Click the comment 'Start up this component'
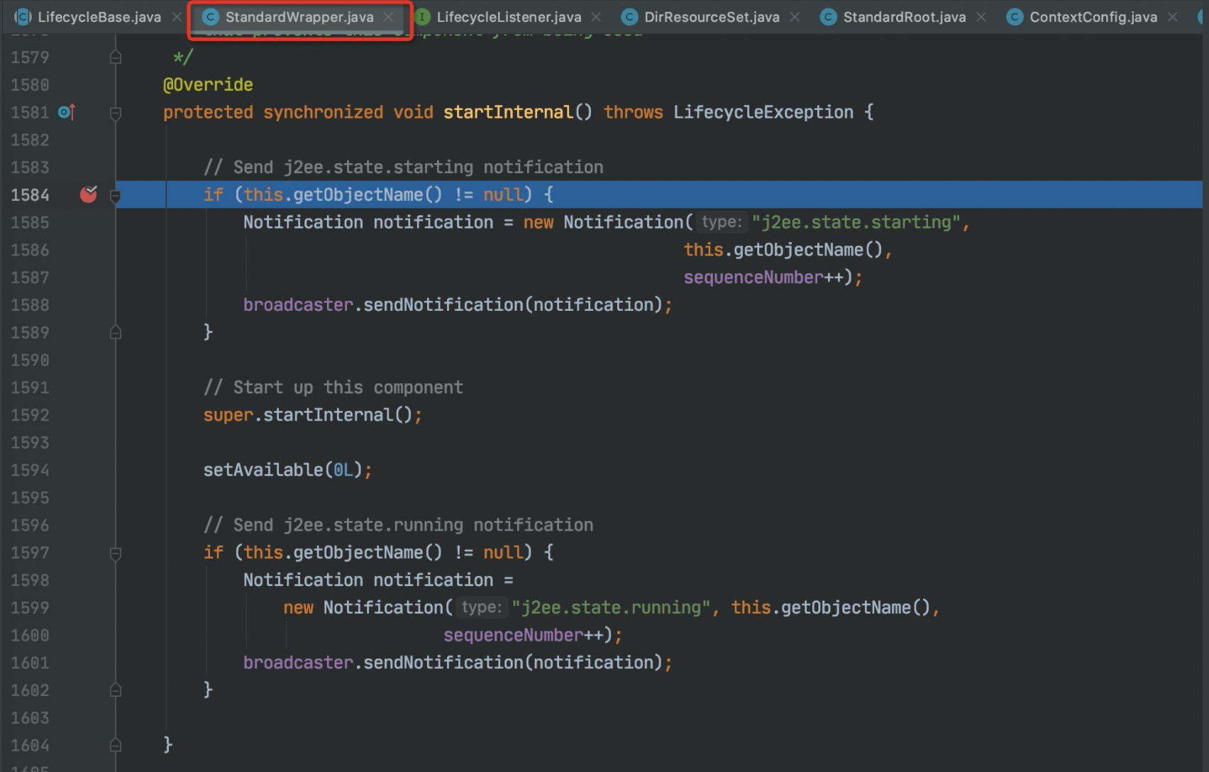1209x772 pixels. [x=333, y=387]
